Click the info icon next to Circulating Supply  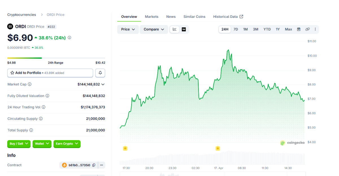click(40, 119)
